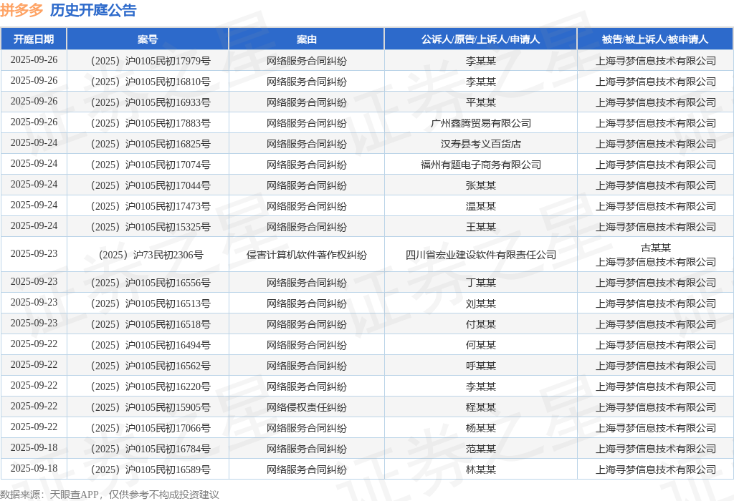Viewport: 734px width, 501px height.
Task: Click plaintiff 杨某某
Action: 481,428
